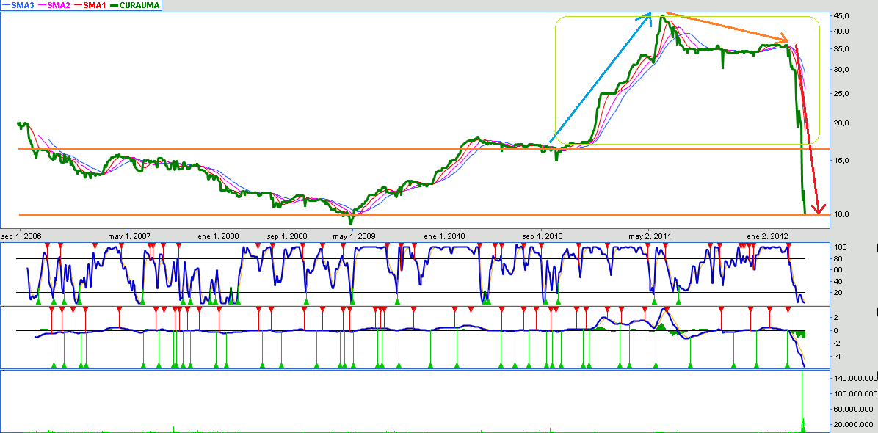Click the -4 momentum scale value
Screen dimensions: 878x433
tap(838, 356)
